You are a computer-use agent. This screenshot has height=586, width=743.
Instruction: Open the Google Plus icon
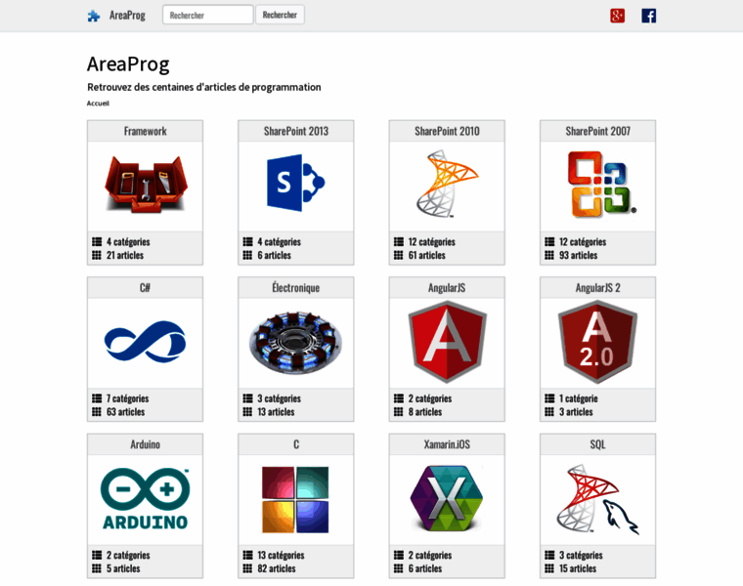coord(617,16)
